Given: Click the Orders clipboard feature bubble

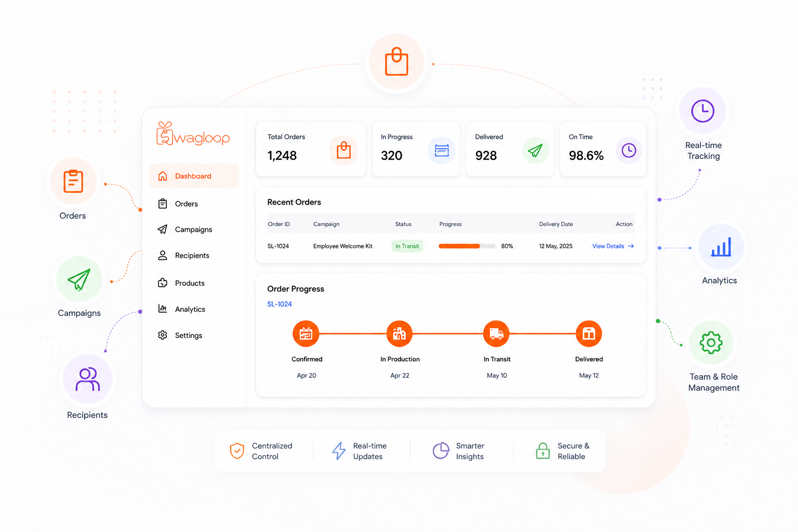Looking at the screenshot, I should tap(73, 181).
